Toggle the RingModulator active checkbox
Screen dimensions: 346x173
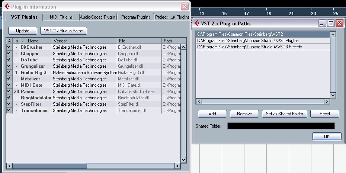pos(9,97)
